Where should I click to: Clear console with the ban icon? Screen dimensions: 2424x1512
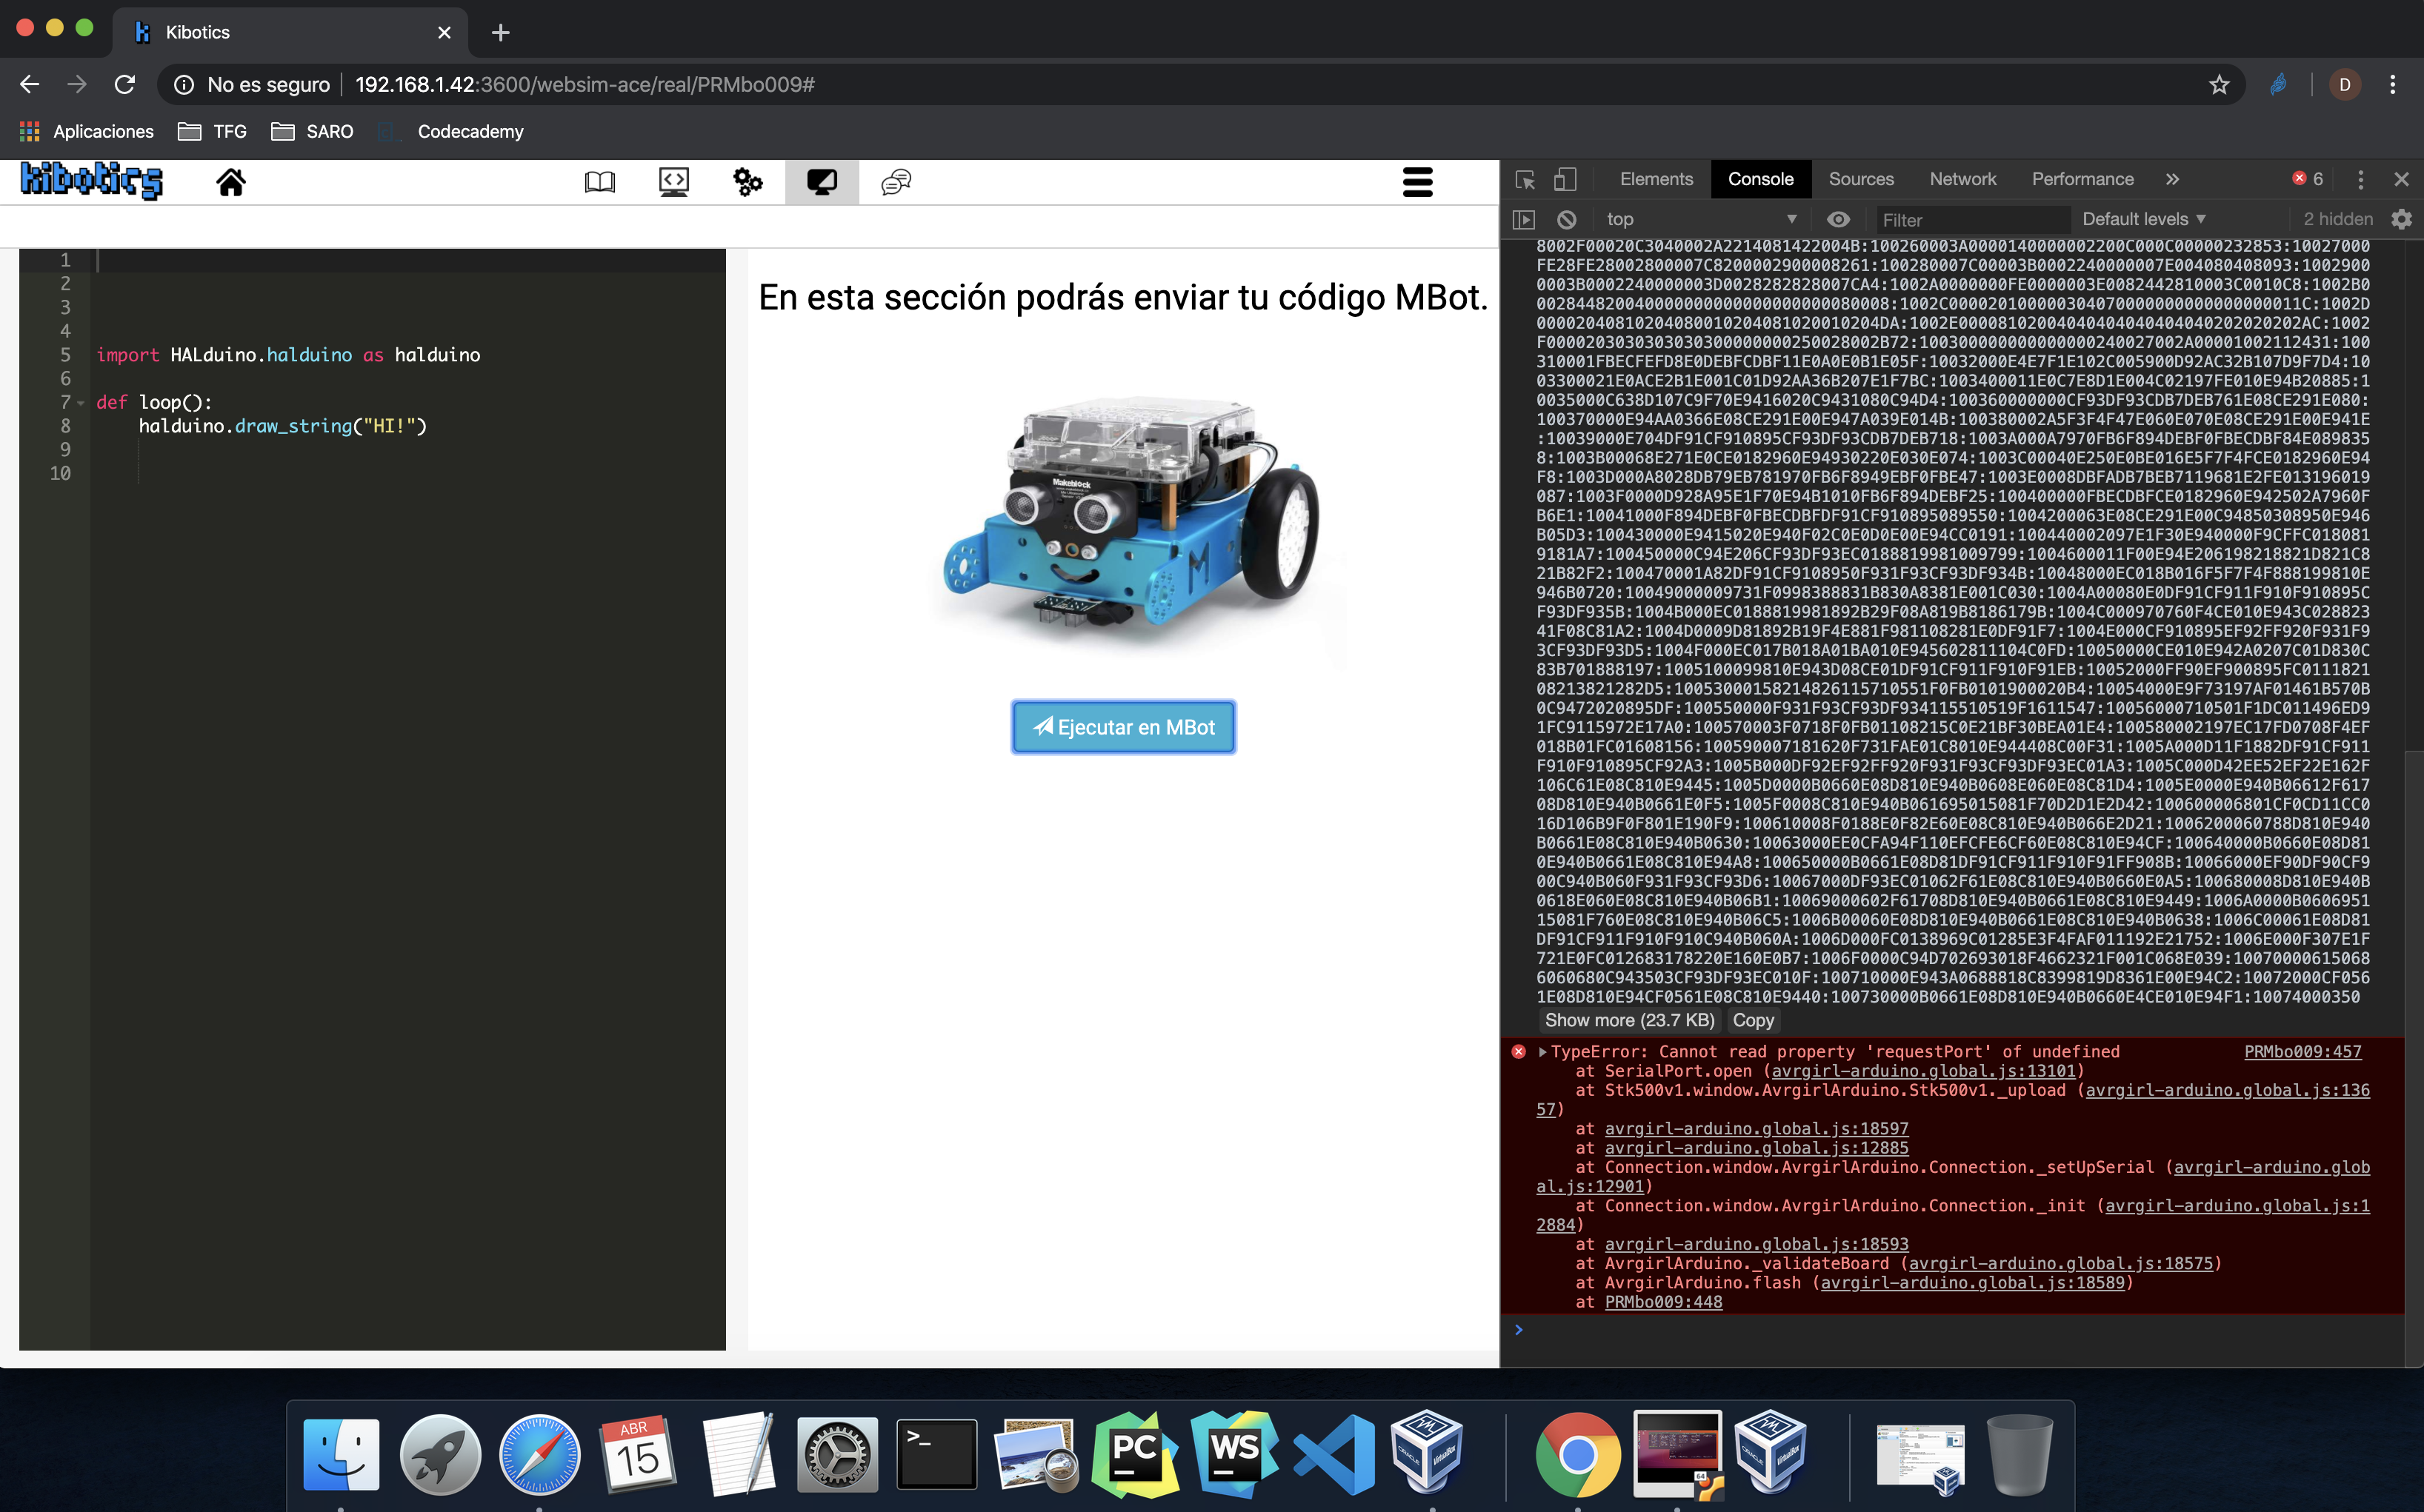click(x=1567, y=219)
